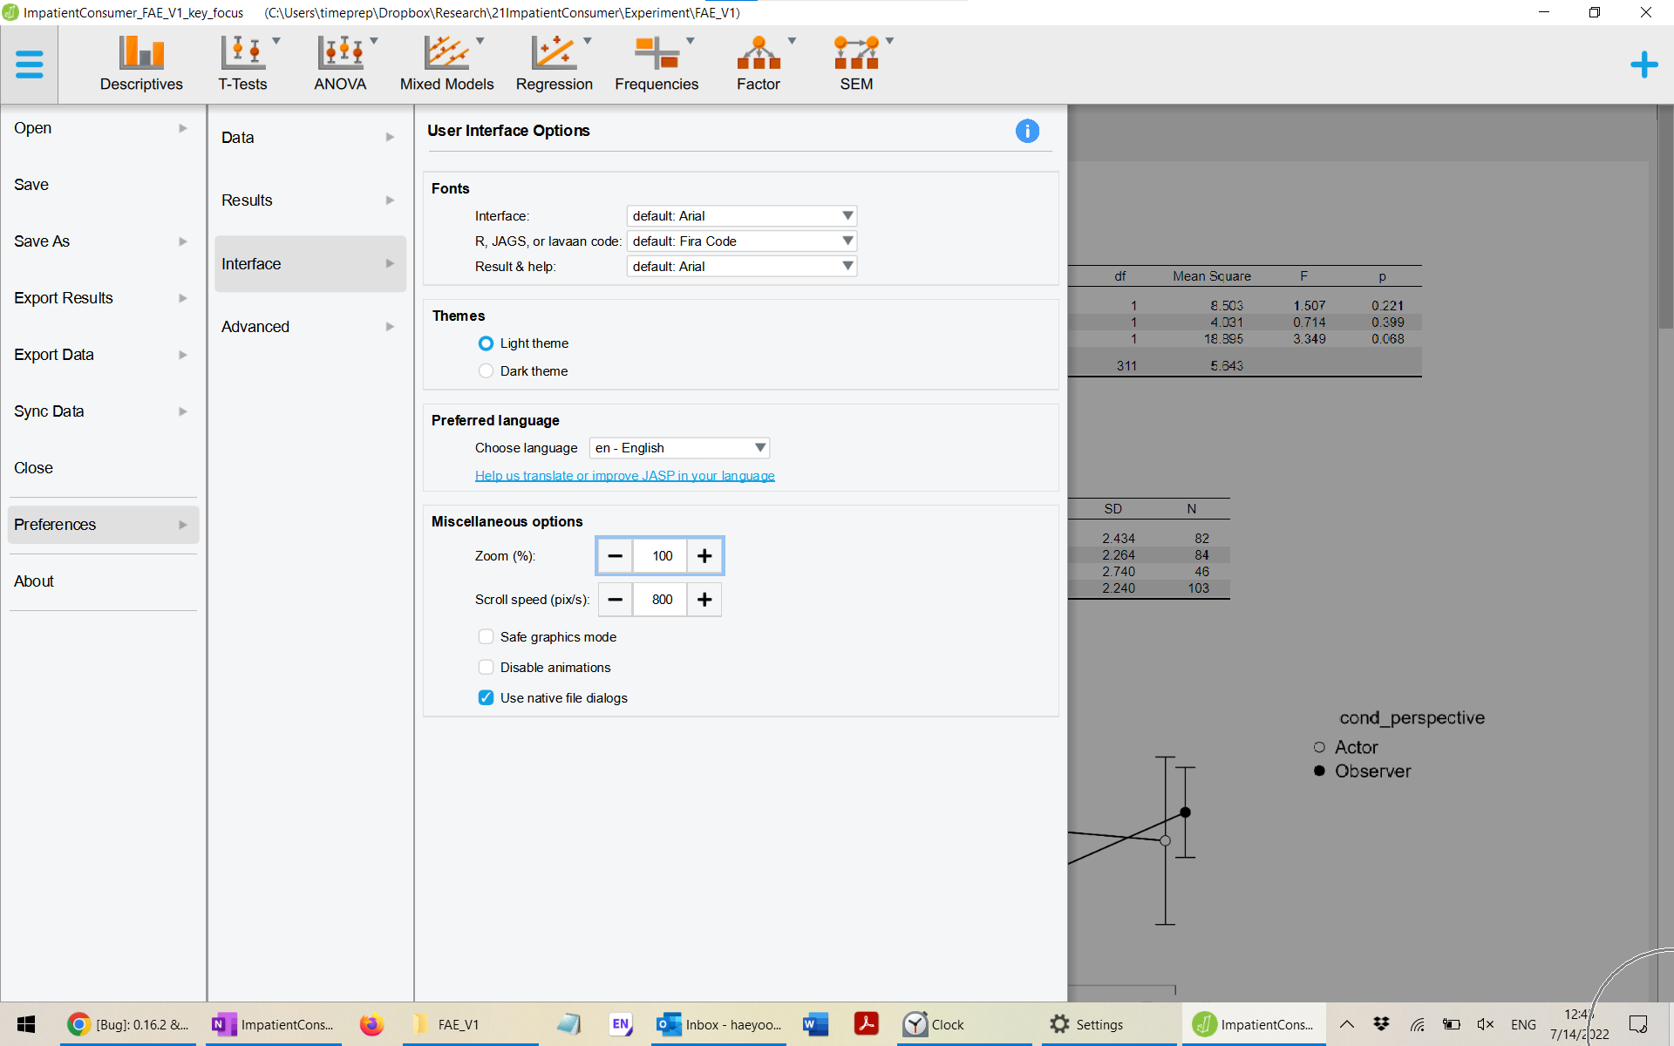The image size is (1674, 1046).
Task: Click the Help us translate JASP link
Action: tap(624, 476)
